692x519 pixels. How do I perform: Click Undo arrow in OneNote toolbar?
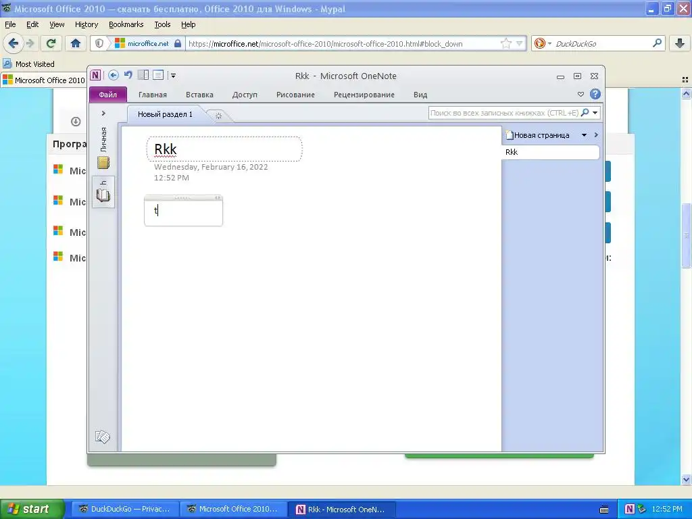coord(128,75)
